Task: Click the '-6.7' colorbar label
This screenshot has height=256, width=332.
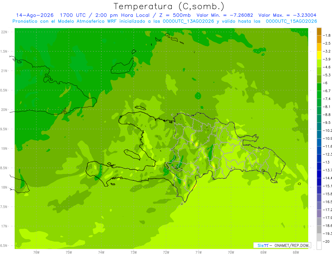Action: [327, 91]
